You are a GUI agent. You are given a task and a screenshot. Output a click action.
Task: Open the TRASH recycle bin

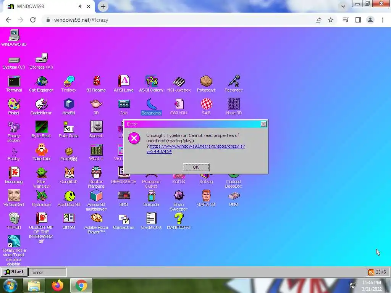pyautogui.click(x=14, y=218)
